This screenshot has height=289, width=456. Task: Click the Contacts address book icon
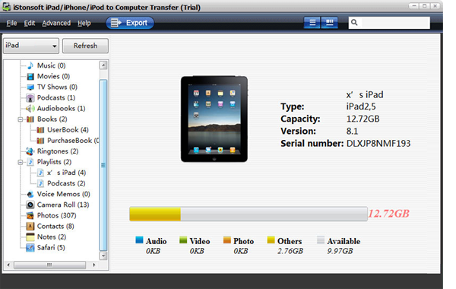click(x=30, y=226)
